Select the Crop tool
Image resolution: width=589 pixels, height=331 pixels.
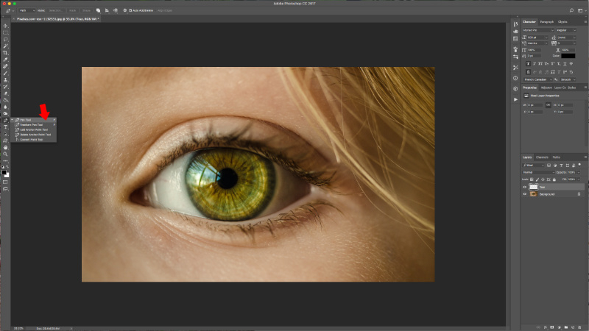5,53
